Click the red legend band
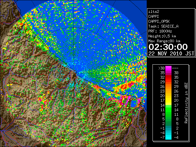The height and width of the screenshot is (147, 196). click(x=168, y=77)
